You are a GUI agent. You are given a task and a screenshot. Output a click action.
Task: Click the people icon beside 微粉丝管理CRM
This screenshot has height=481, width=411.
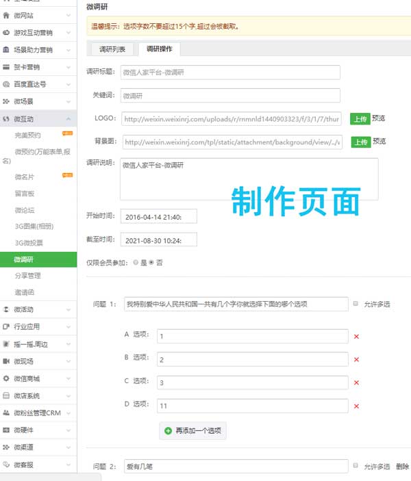[x=6, y=413]
